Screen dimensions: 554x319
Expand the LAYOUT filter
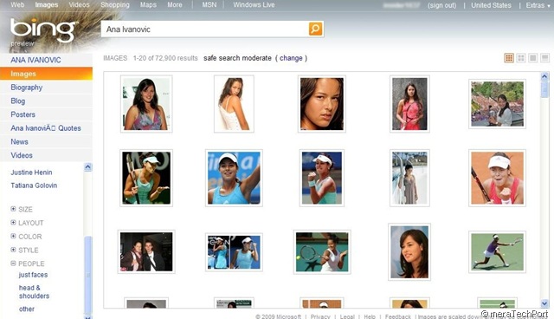(x=27, y=223)
